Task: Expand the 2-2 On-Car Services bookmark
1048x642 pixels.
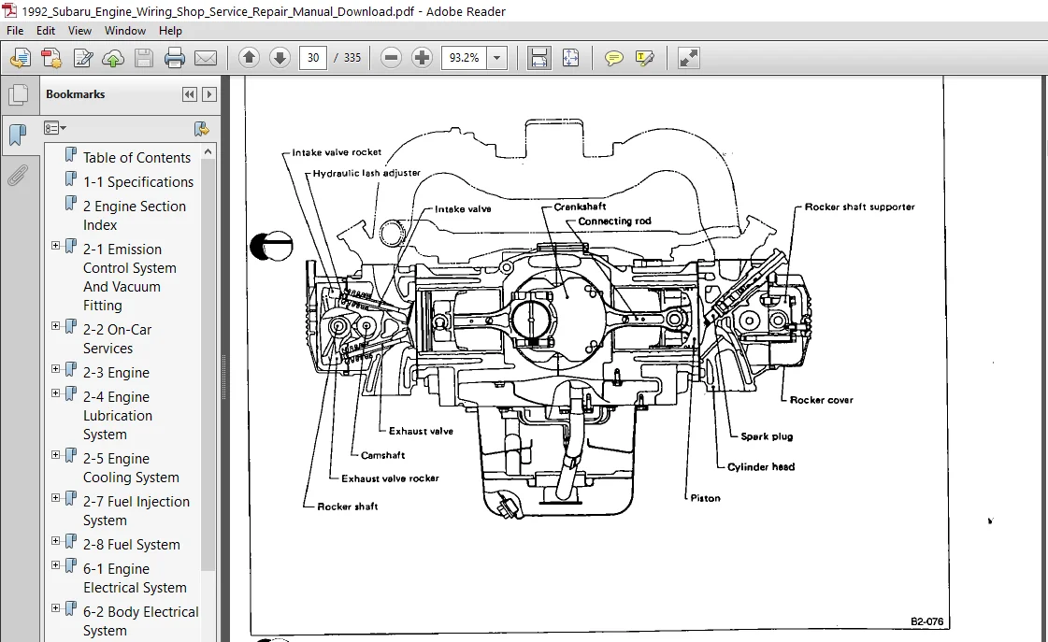Action: coord(56,326)
